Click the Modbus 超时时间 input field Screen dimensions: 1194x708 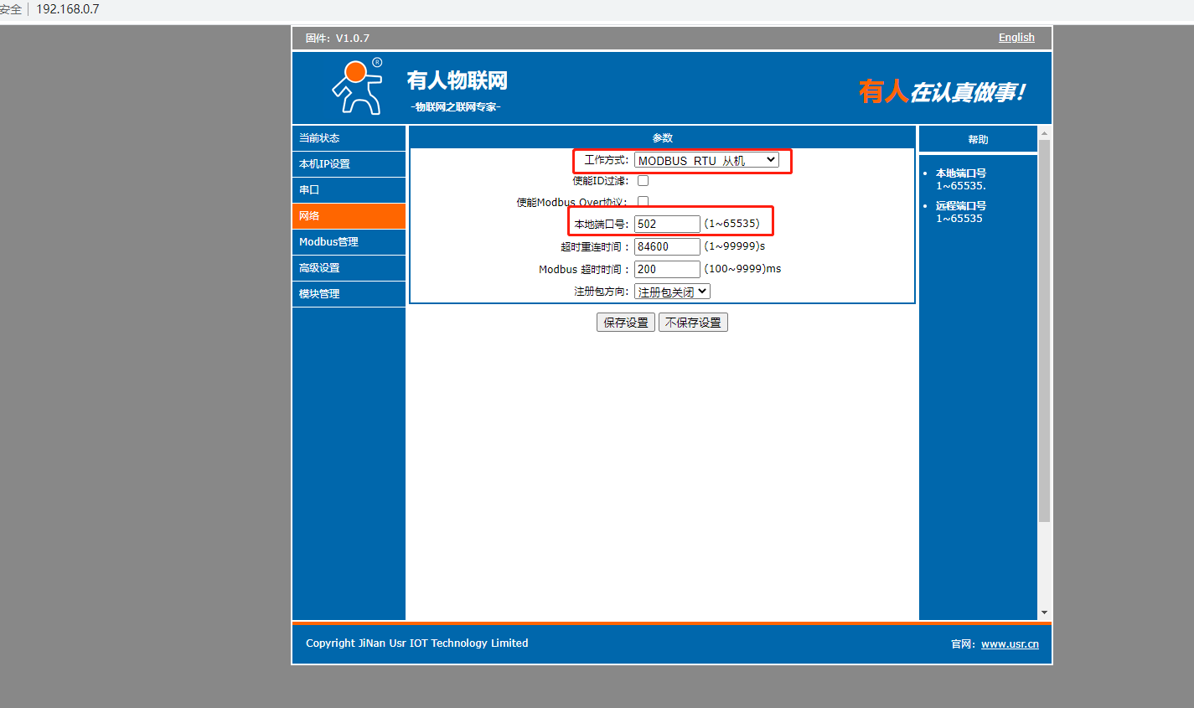point(666,269)
